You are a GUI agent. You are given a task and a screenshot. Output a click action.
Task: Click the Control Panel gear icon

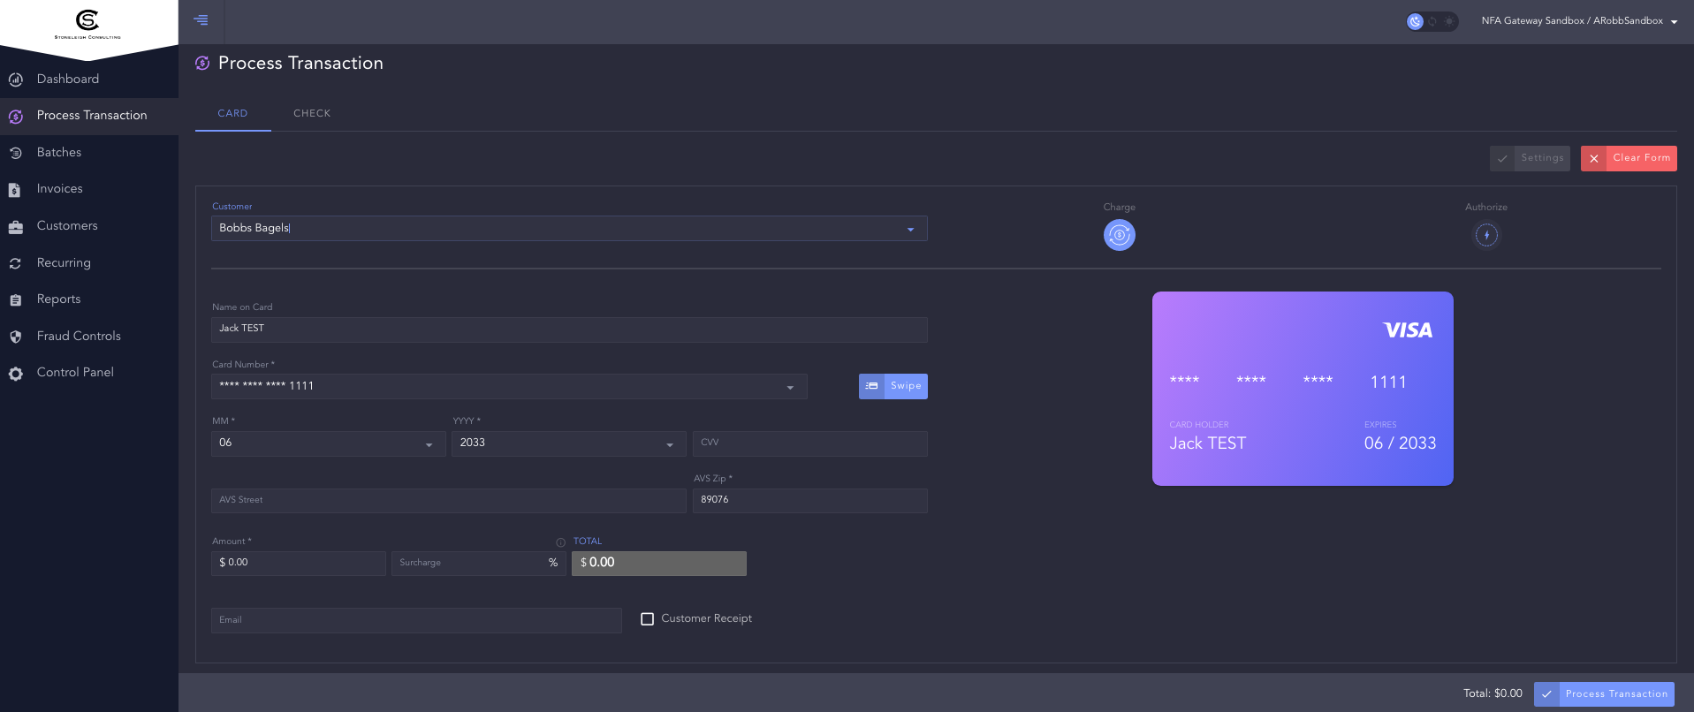click(15, 374)
